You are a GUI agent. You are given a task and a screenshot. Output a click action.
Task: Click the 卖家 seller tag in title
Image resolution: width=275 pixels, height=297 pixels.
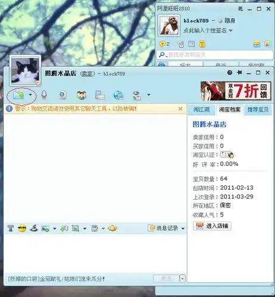click(x=87, y=74)
